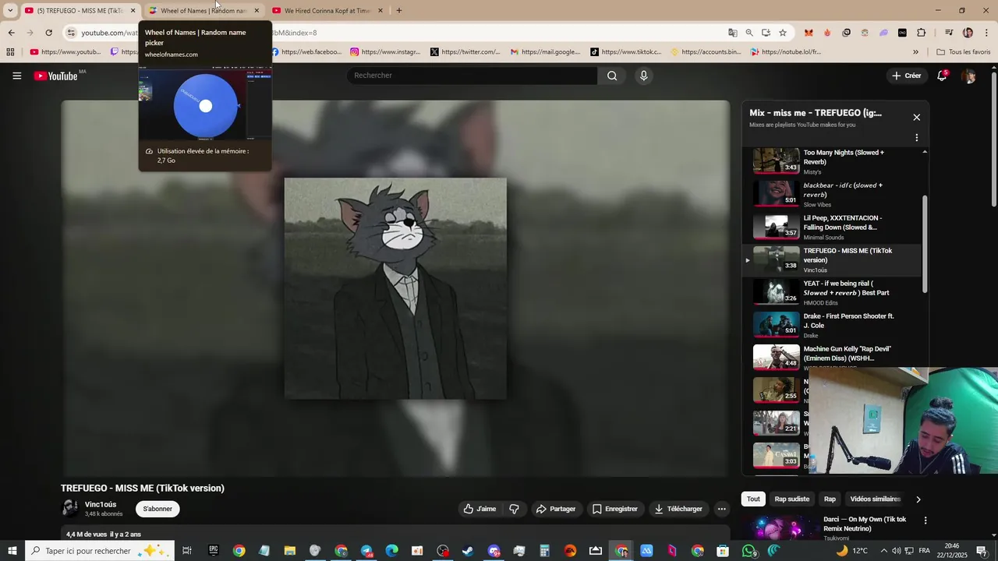Click the search magnifier button
The image size is (998, 561).
[x=612, y=76]
